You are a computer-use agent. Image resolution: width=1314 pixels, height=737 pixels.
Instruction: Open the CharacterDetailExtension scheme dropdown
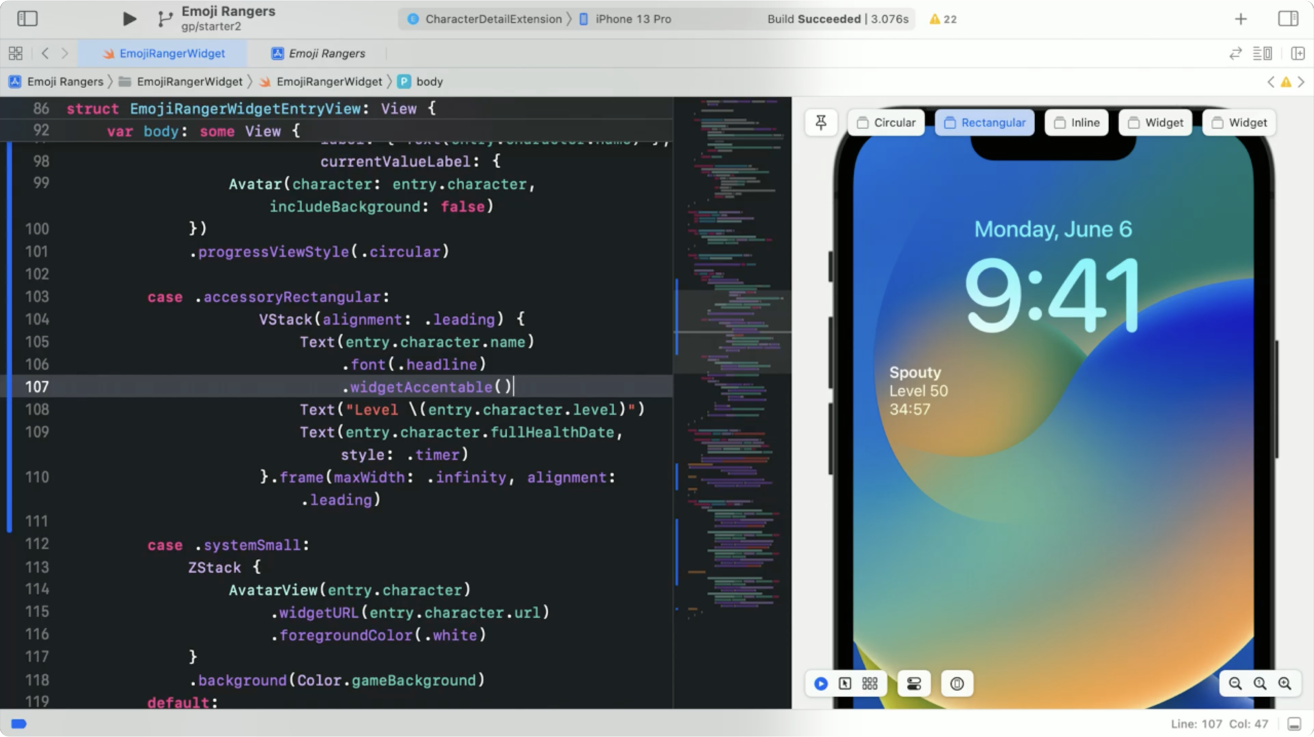(x=487, y=19)
